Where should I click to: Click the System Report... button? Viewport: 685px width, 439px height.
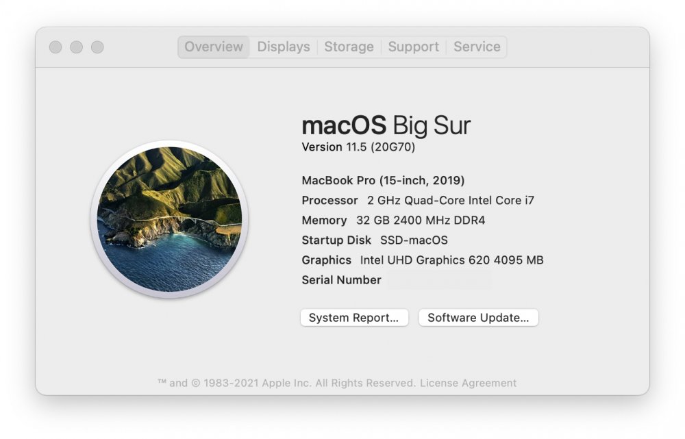click(x=354, y=318)
